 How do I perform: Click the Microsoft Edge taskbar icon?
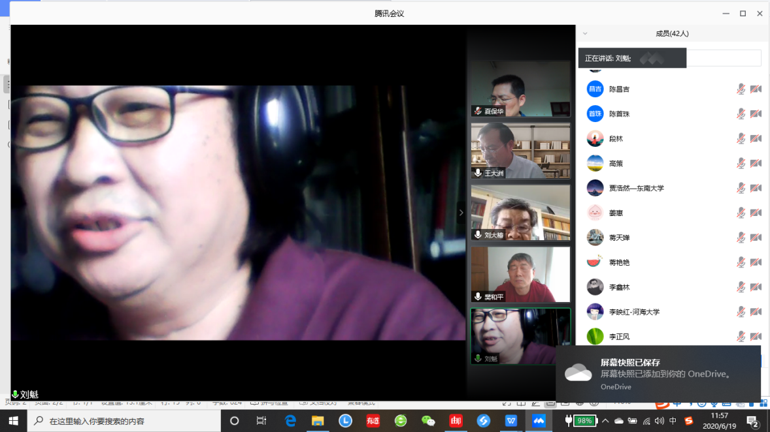[290, 421]
